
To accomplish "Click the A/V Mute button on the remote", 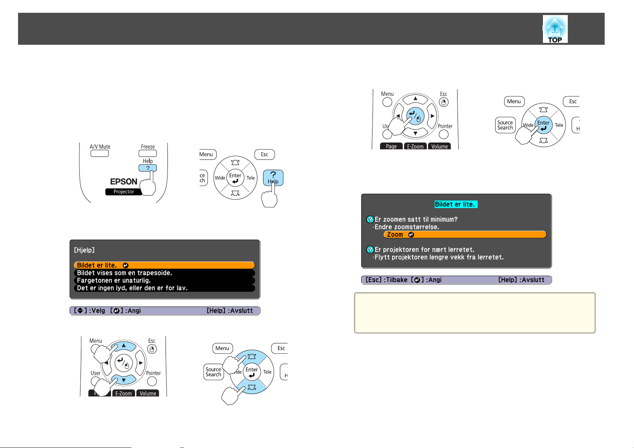I will 100,153.
